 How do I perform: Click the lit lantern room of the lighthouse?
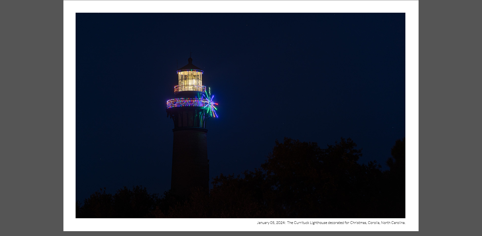190,81
